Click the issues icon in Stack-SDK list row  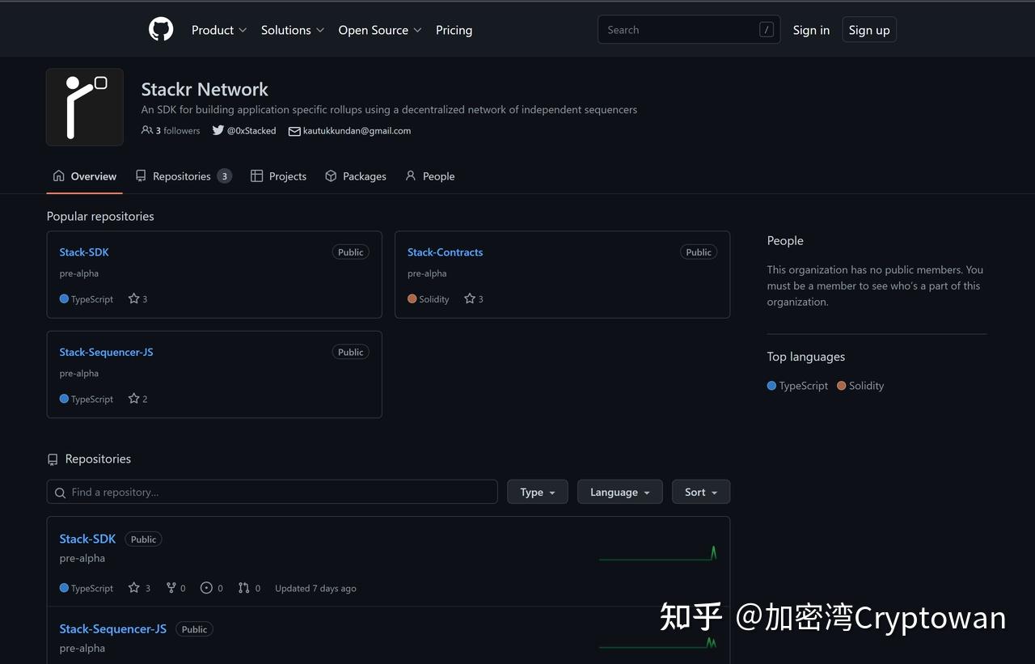pos(206,588)
